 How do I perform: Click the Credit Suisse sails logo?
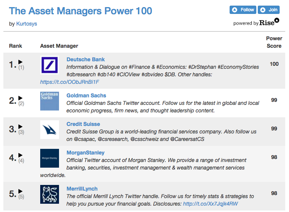pos(50,130)
